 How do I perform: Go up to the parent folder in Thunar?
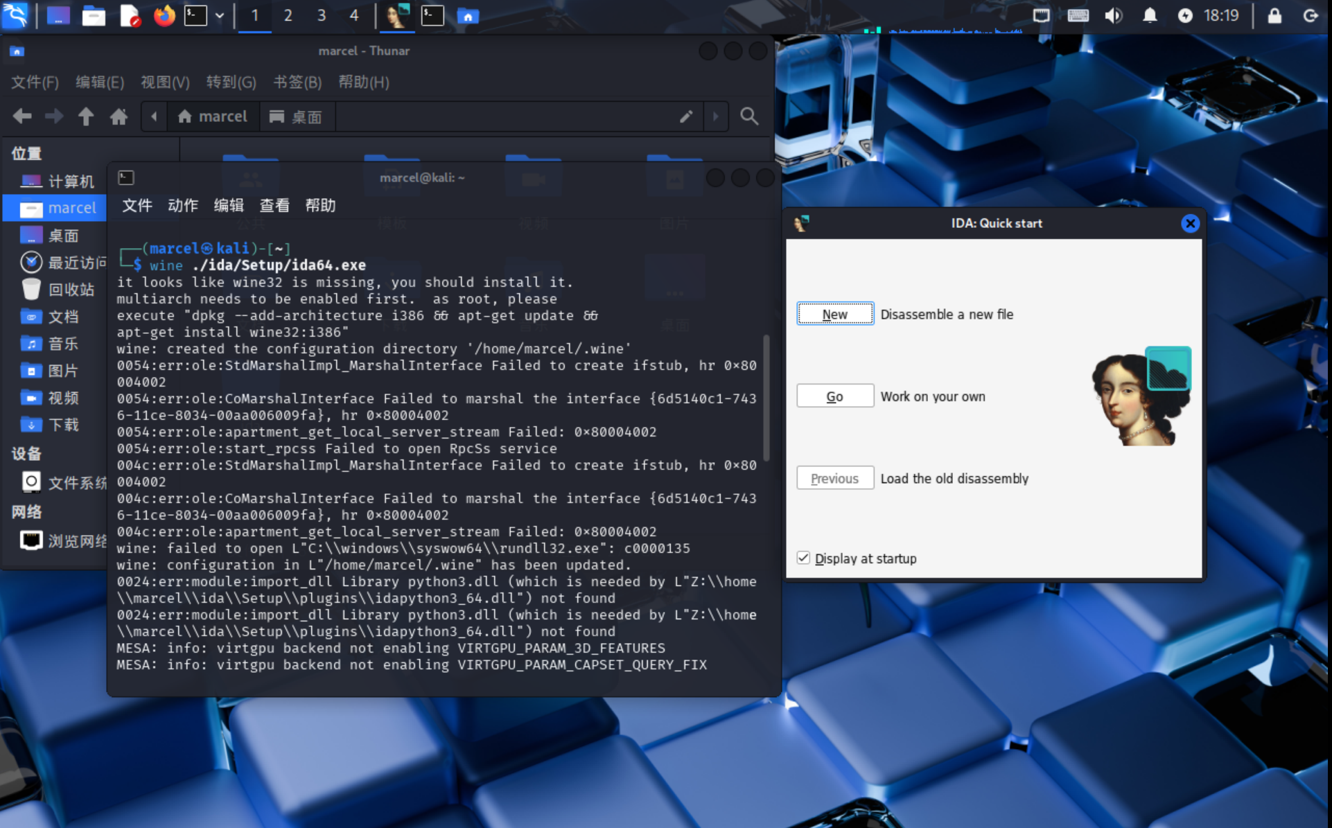coord(85,116)
